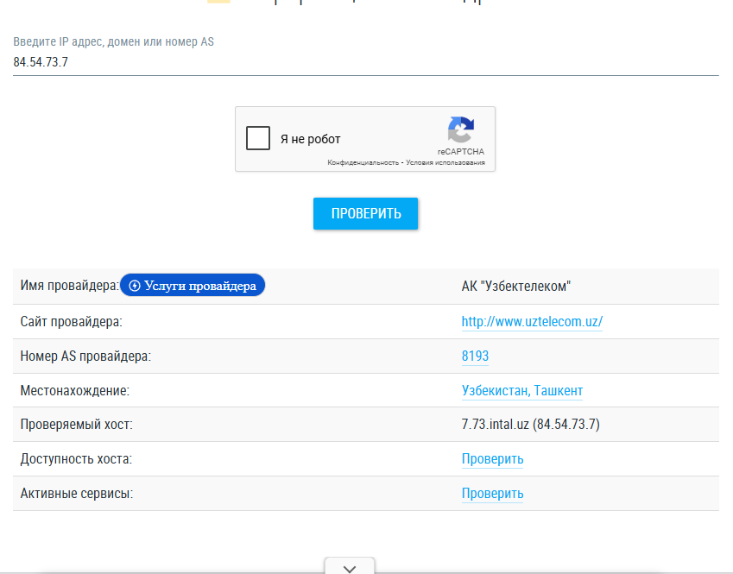Select the host '7.73.intal.uz (84.54.73.7)' text
Viewport: 733px width, 574px height.
(531, 425)
